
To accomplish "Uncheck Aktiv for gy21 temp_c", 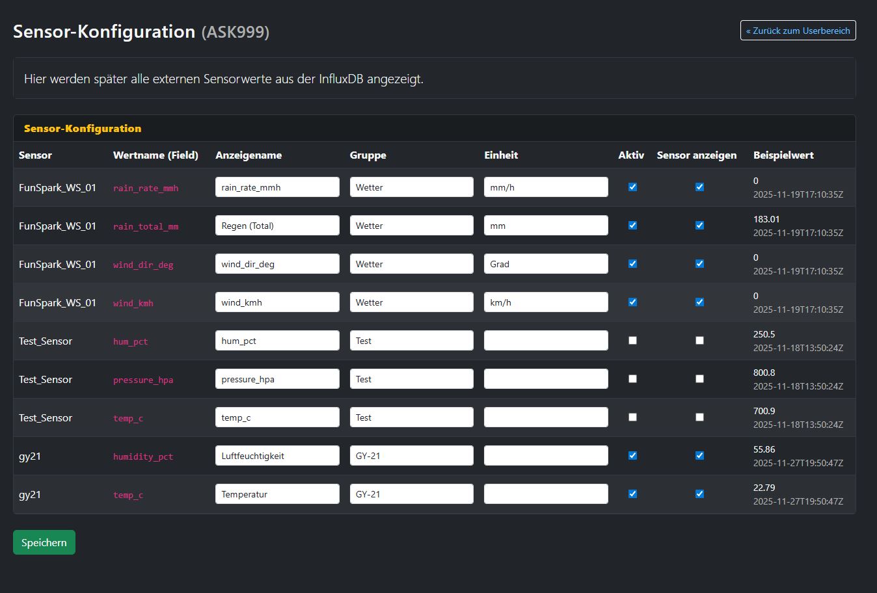I will (632, 494).
